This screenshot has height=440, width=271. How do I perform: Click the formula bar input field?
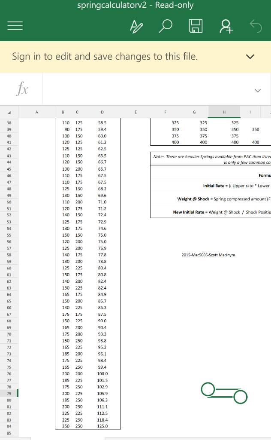point(146,90)
